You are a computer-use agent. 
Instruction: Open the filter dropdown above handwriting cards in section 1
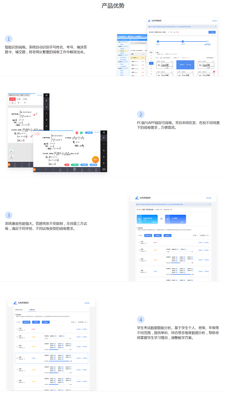166,58
